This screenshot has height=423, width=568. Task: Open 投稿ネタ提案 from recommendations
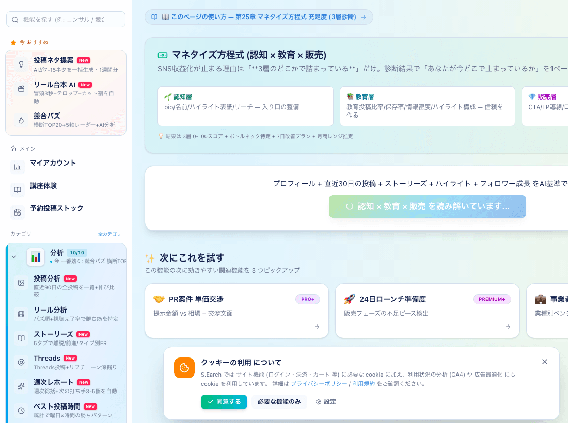[66, 64]
